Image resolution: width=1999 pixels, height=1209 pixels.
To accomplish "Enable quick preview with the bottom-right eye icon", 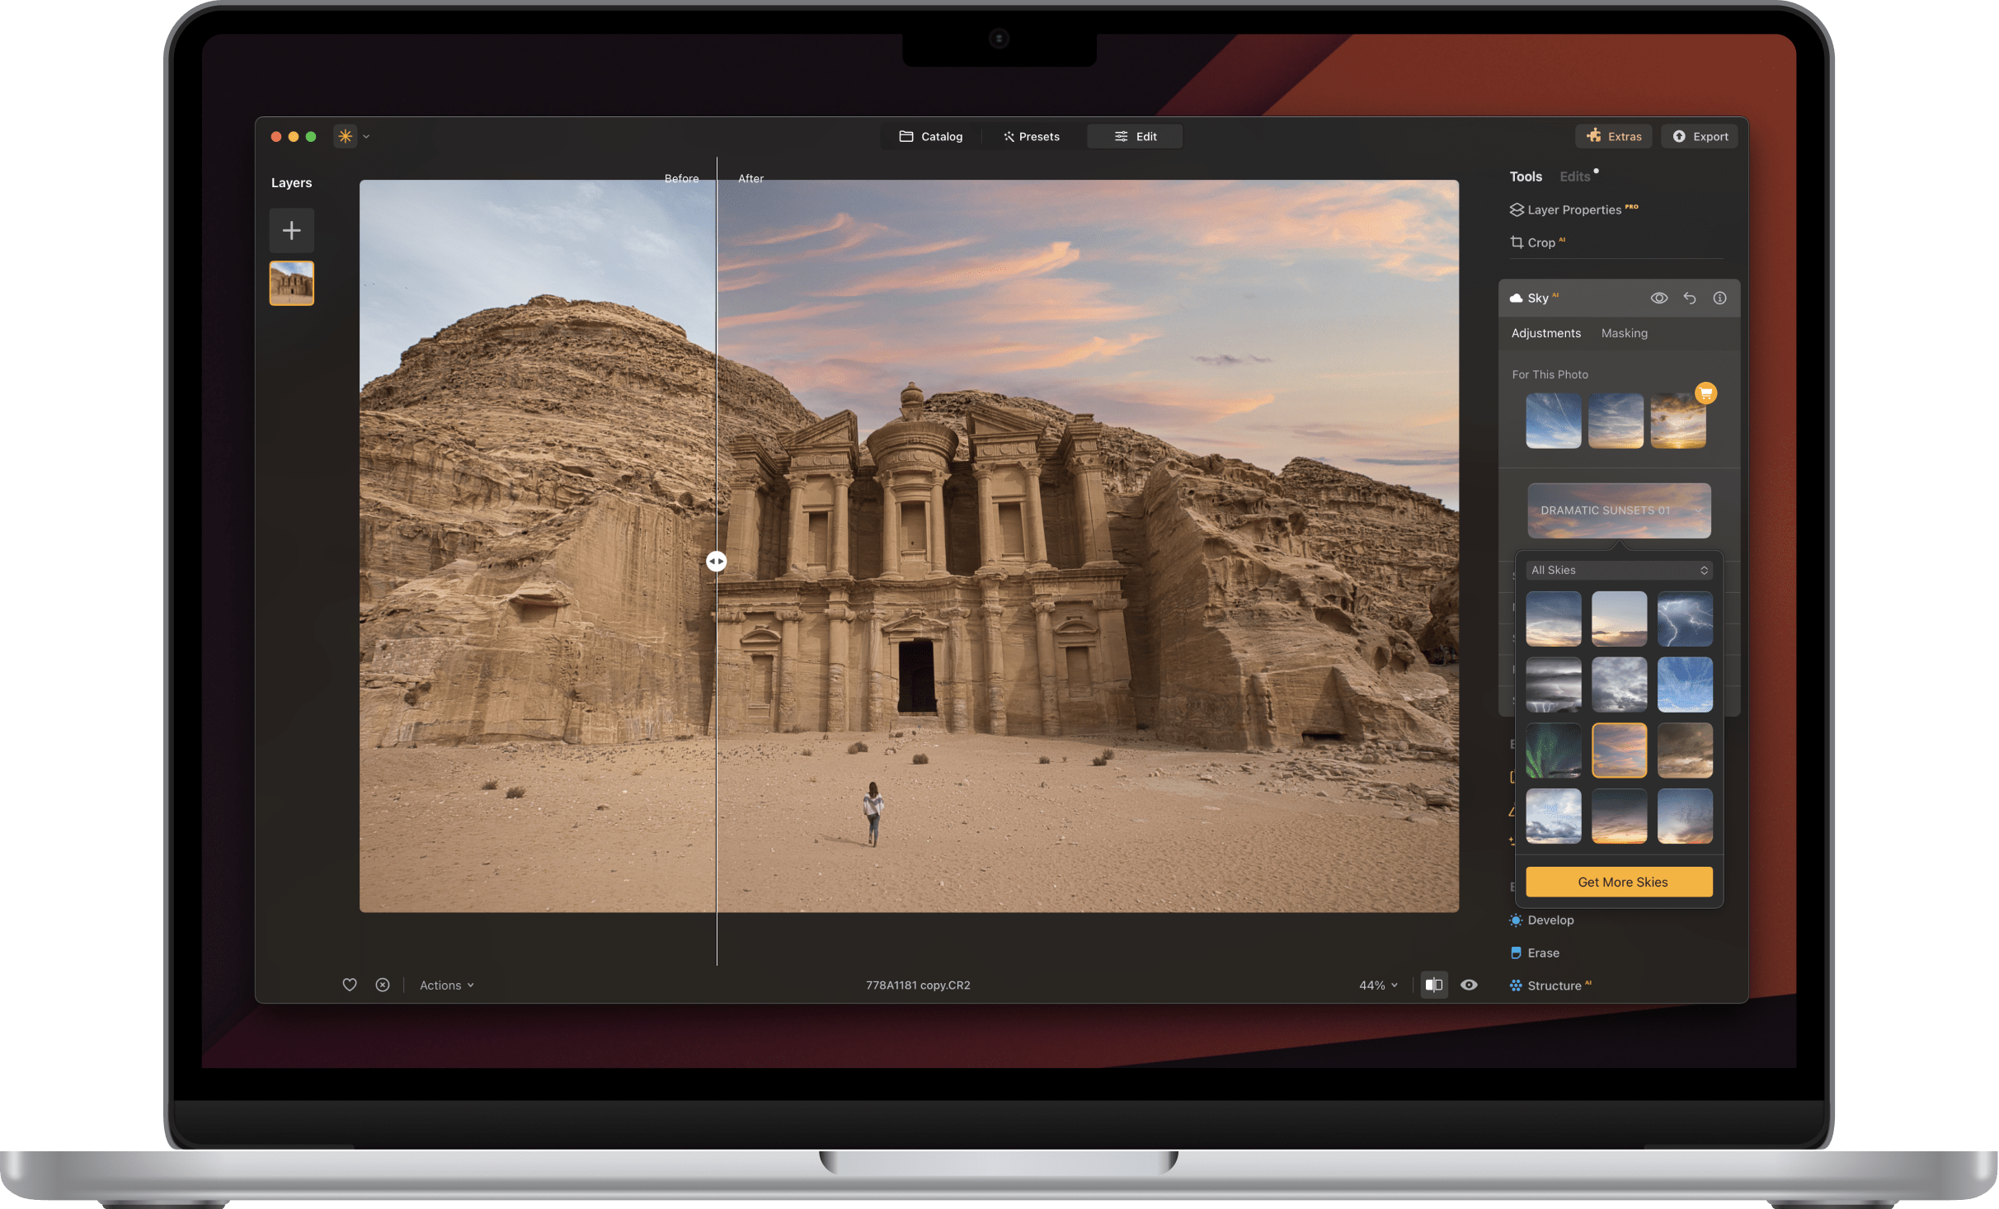I will click(1469, 984).
